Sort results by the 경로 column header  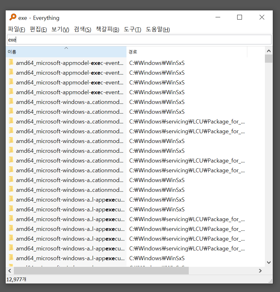click(x=187, y=52)
